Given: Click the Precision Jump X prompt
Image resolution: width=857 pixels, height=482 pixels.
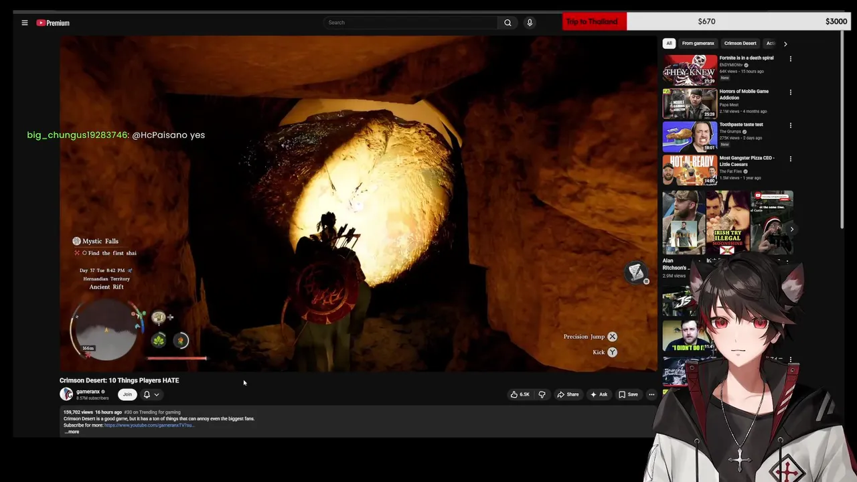Looking at the screenshot, I should tap(590, 337).
